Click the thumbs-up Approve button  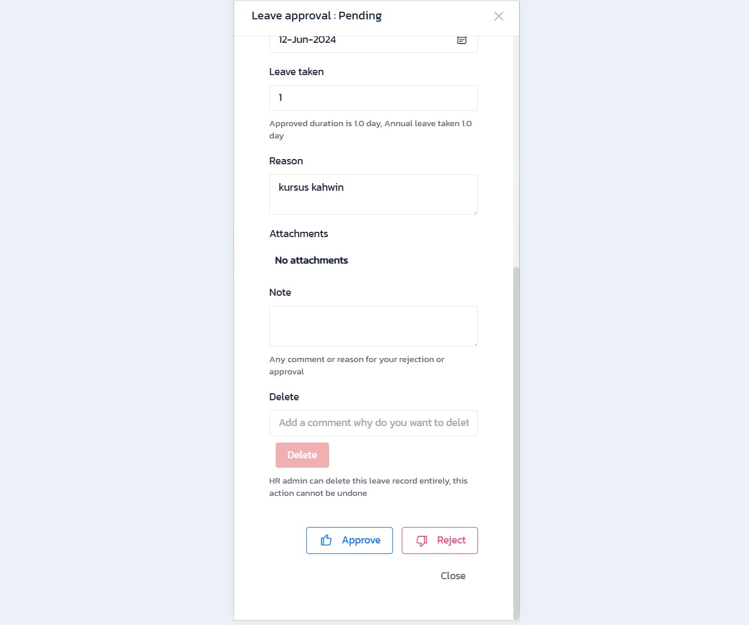pos(350,540)
